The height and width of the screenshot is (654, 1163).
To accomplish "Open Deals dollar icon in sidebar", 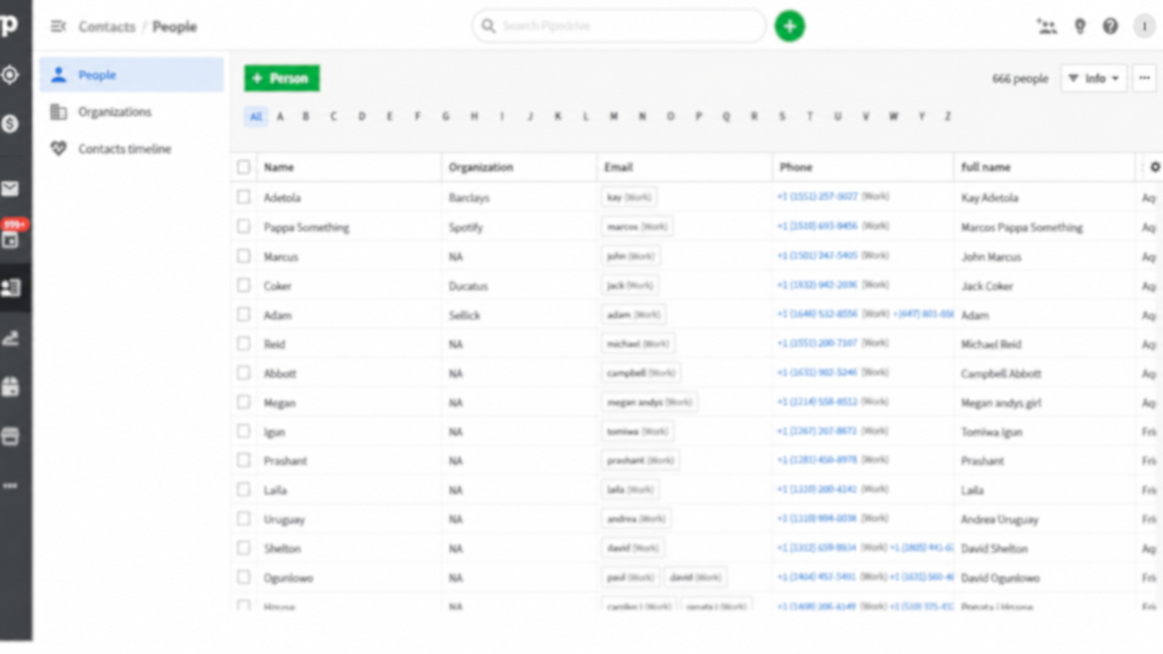I will click(x=10, y=124).
